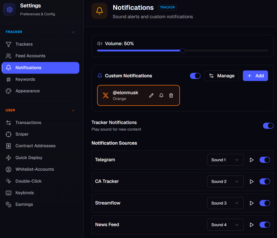Click the settings gear icon at top

point(10,9)
